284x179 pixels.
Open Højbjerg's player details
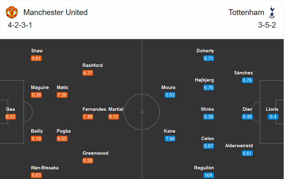pos(204,80)
